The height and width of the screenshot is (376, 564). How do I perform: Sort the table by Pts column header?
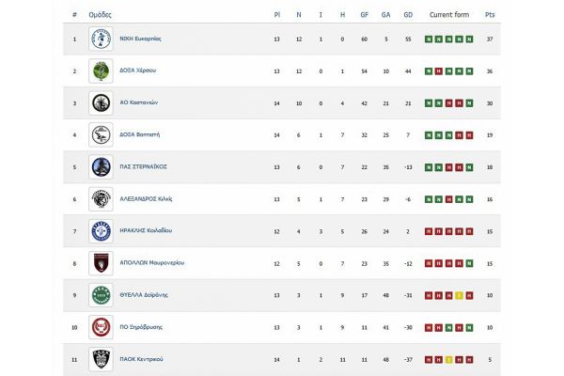(490, 15)
